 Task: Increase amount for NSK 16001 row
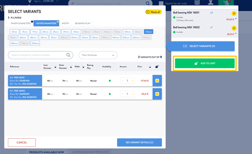[x=132, y=81]
